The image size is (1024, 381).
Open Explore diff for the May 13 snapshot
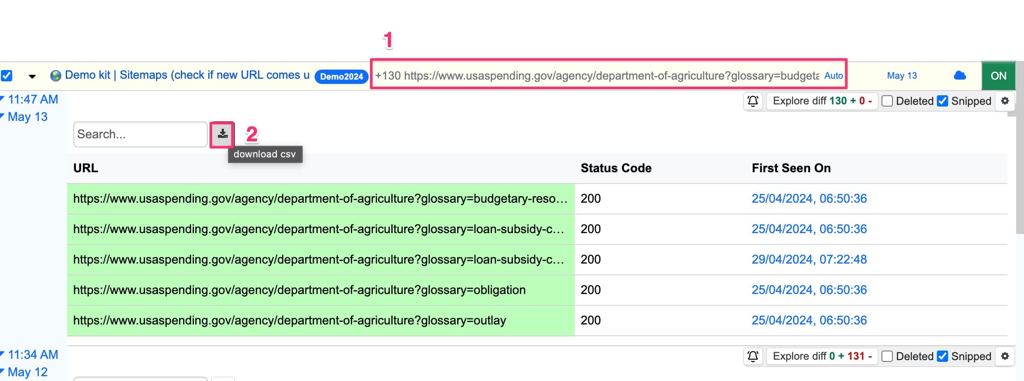click(821, 101)
